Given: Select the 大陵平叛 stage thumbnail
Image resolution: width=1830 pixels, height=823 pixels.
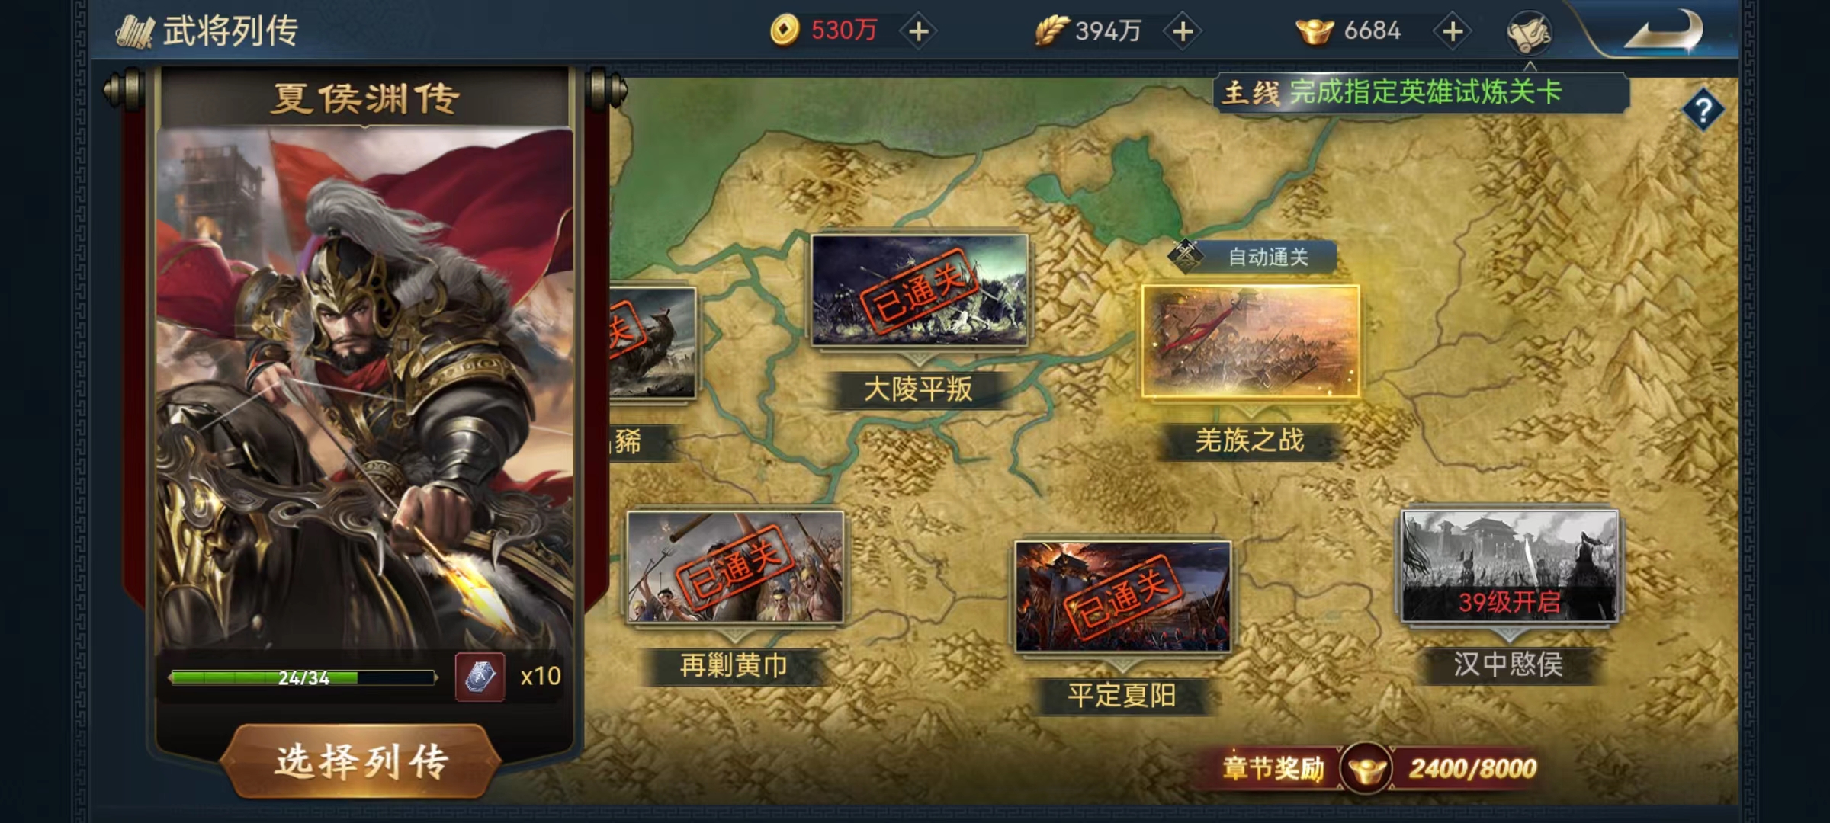Looking at the screenshot, I should [919, 290].
